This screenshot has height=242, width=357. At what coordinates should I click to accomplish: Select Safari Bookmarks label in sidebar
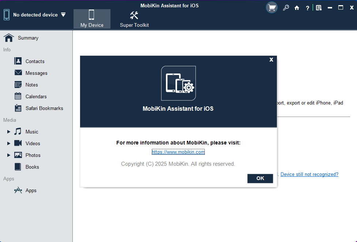(x=44, y=109)
